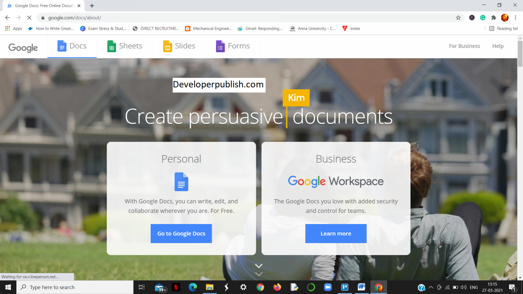Show hidden system tray icons
This screenshot has height=294, width=523.
tap(431, 287)
